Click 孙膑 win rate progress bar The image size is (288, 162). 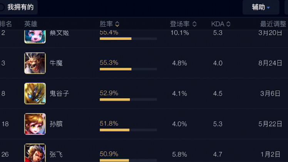click(128, 130)
